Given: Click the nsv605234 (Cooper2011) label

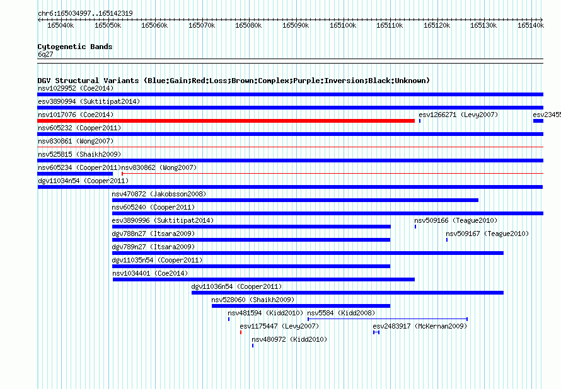Looking at the screenshot, I should coord(79,167).
